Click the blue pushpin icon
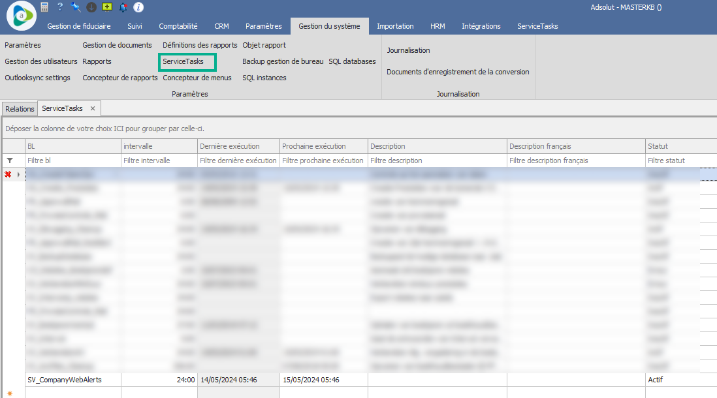The height and width of the screenshot is (398, 717). point(76,7)
